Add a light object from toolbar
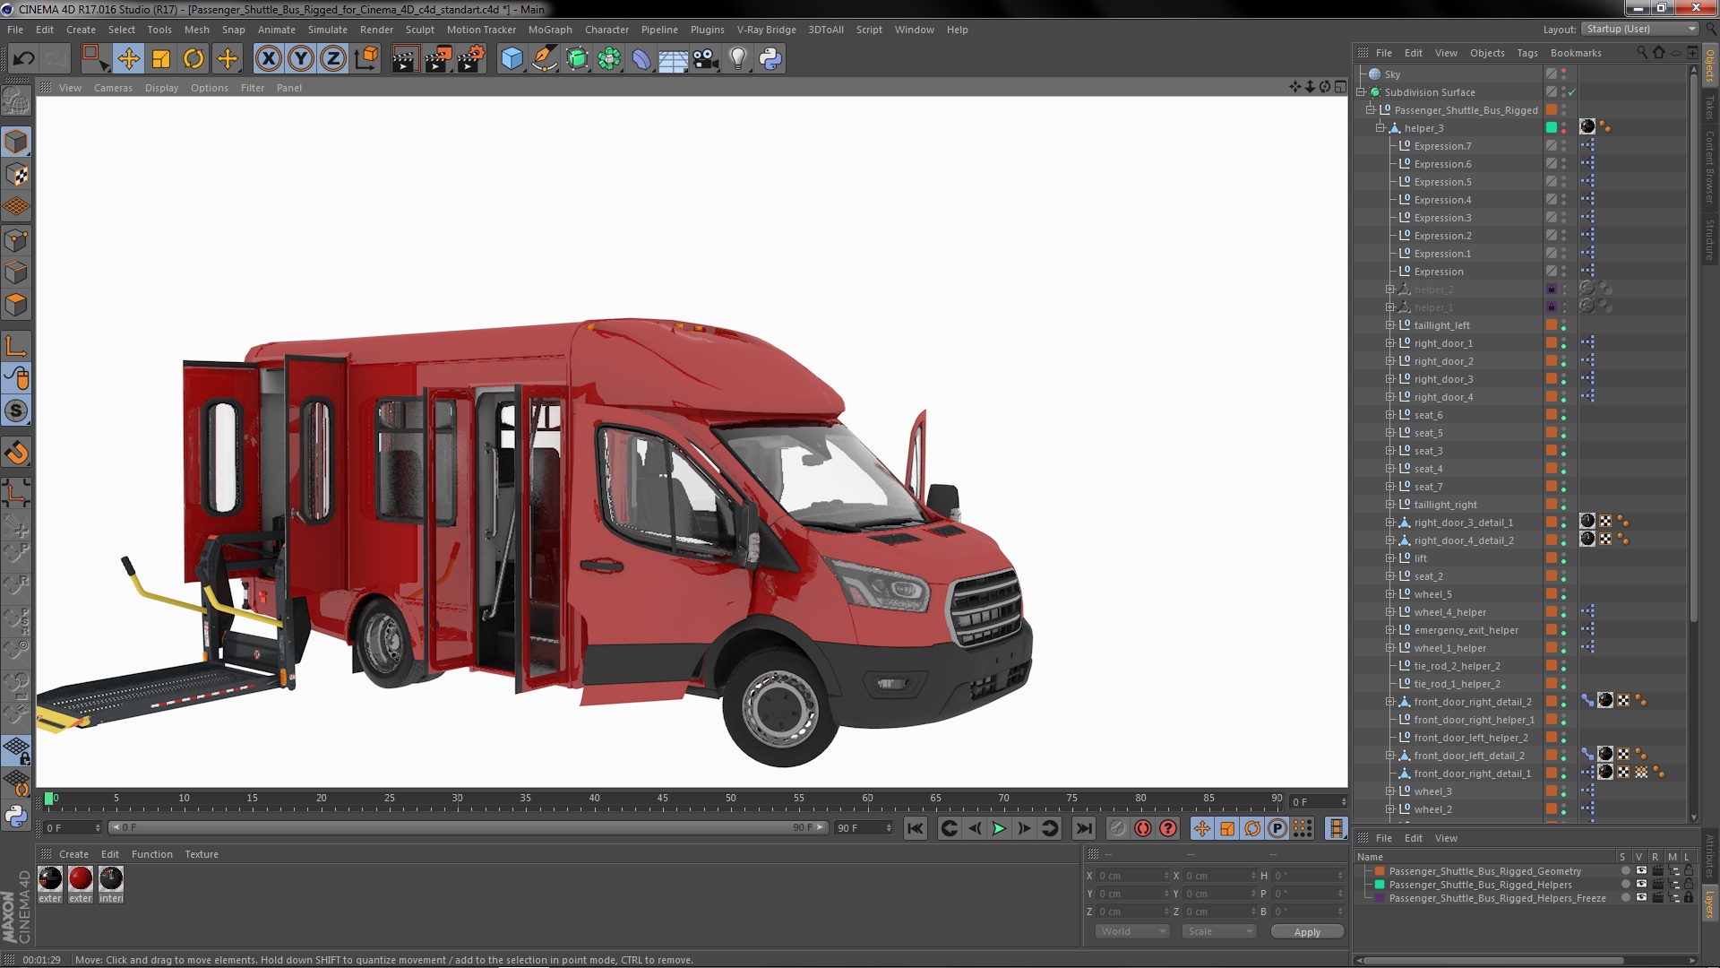This screenshot has height=968, width=1720. [737, 59]
